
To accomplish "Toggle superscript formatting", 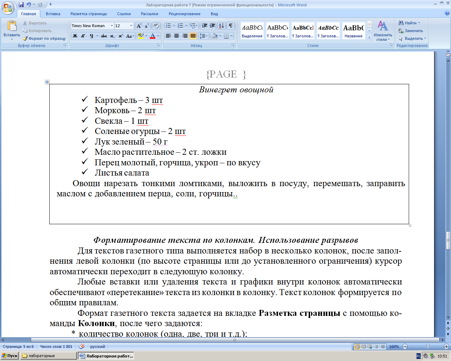I will pyautogui.click(x=121, y=36).
